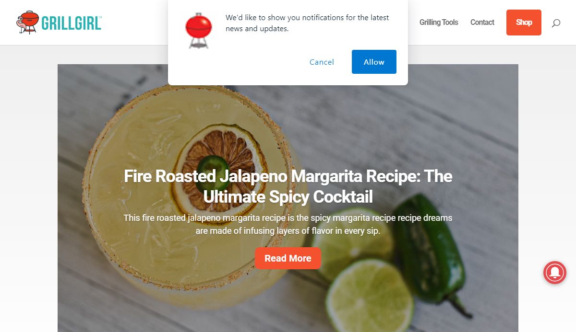The image size is (576, 332).
Task: Click the jalapeno slice on the orange garnish
Action: click(x=214, y=164)
